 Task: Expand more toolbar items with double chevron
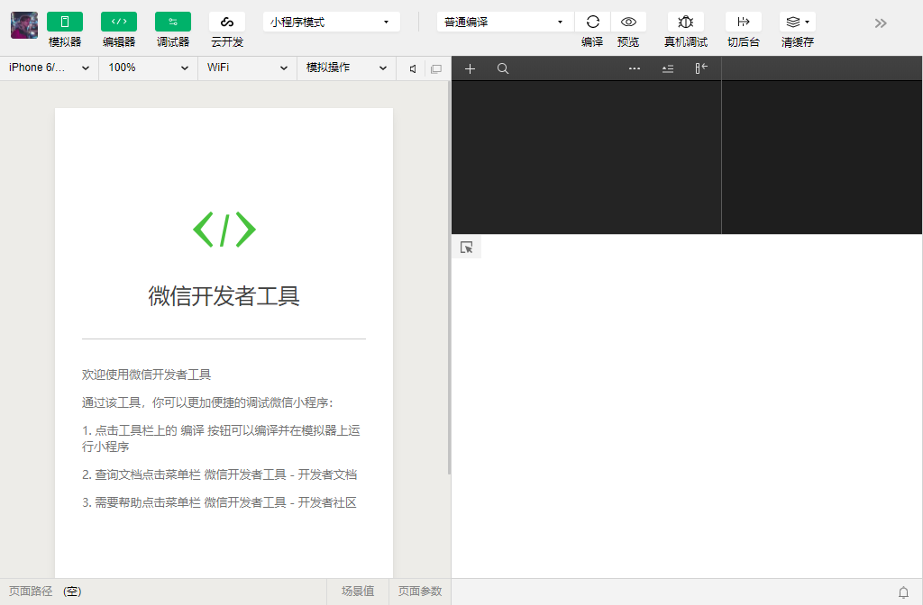coord(881,23)
